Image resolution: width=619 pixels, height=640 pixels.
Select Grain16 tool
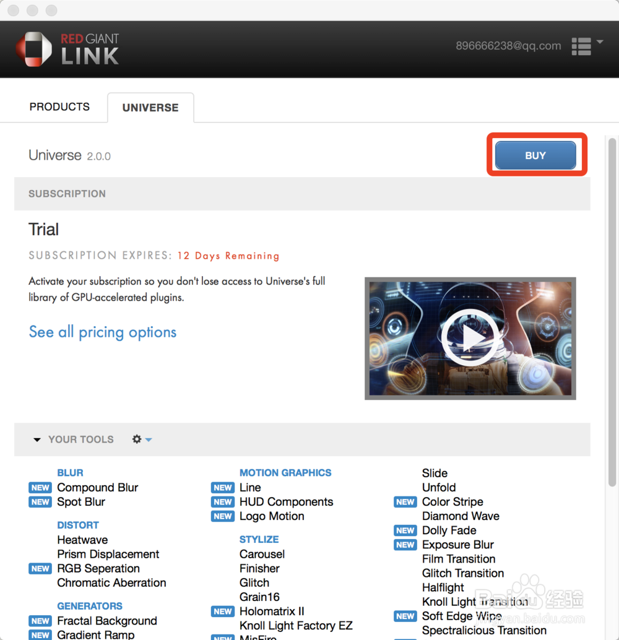tap(260, 597)
